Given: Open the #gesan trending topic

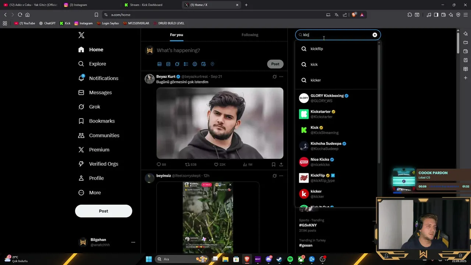Looking at the screenshot, I should pos(306,245).
